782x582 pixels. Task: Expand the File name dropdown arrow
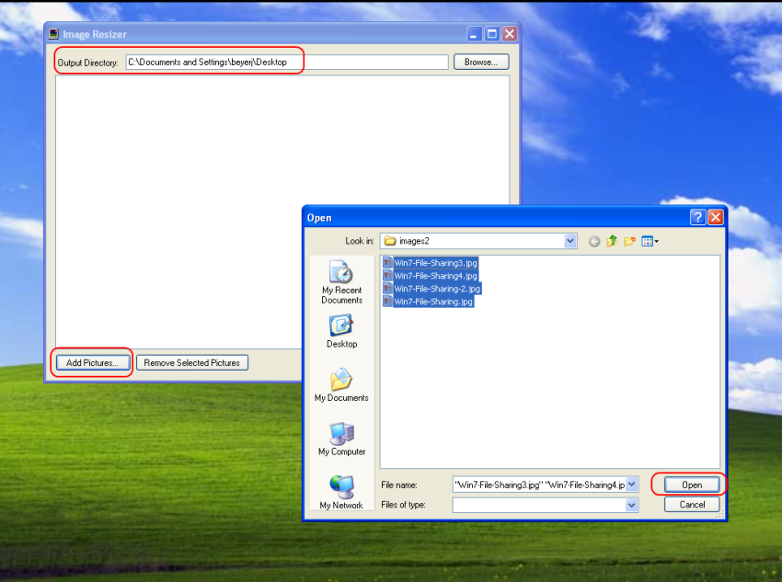click(x=631, y=485)
